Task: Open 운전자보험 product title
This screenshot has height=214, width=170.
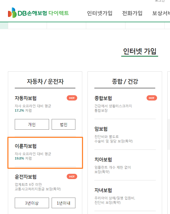Action: point(26,177)
